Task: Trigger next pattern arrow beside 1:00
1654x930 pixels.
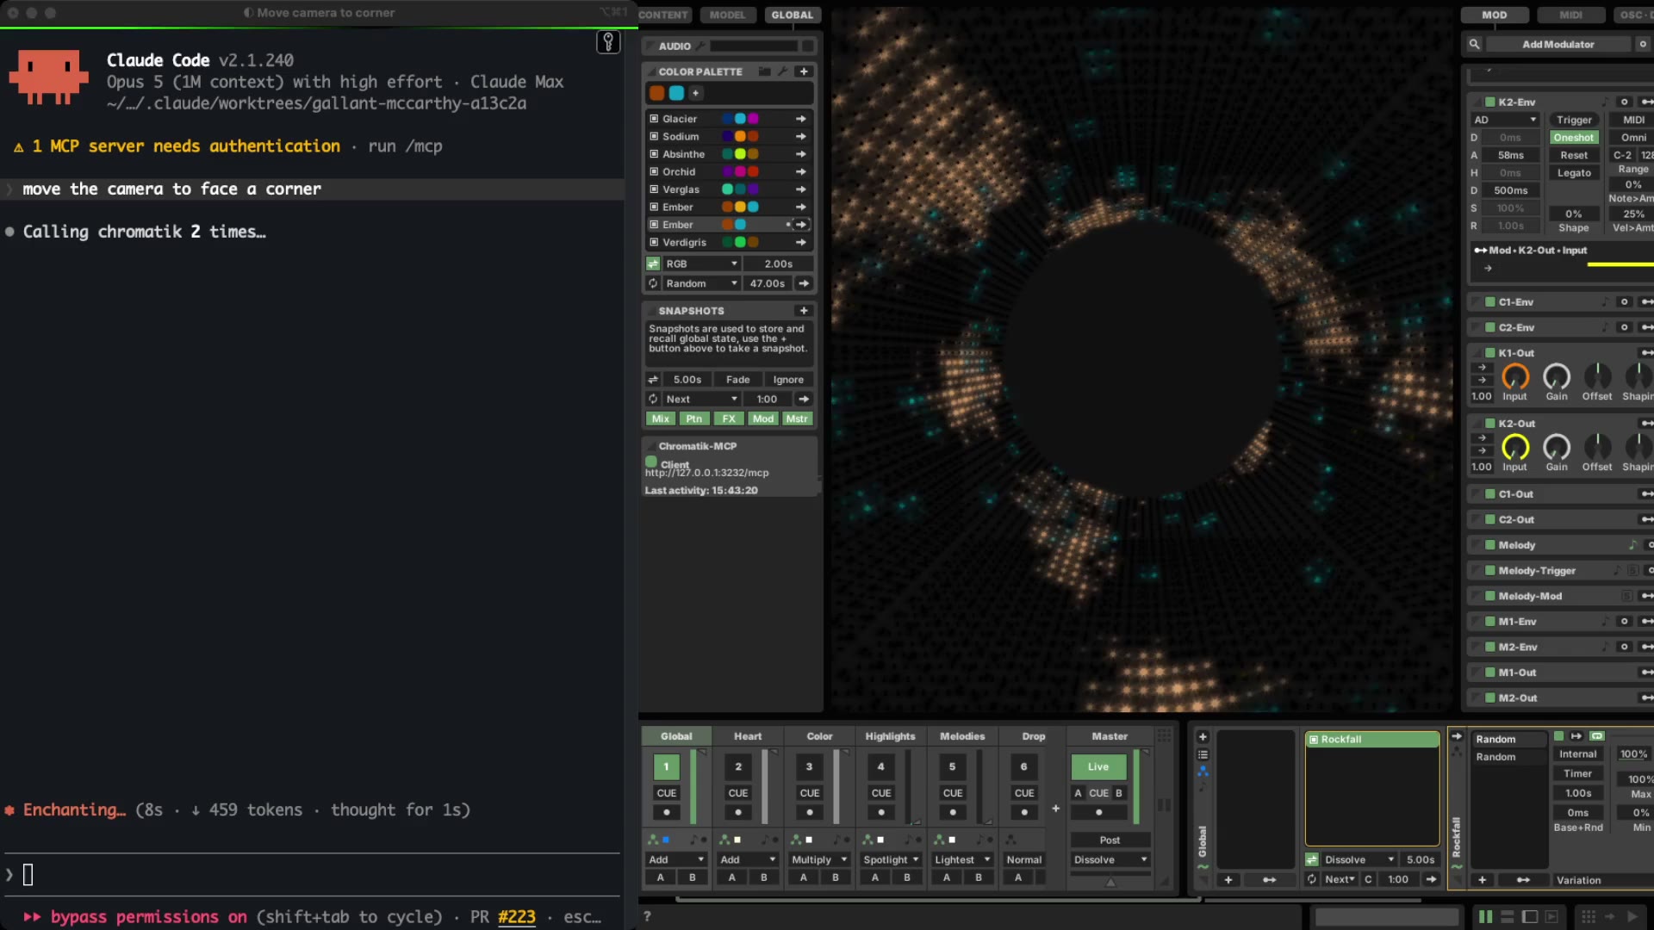Action: pyautogui.click(x=1431, y=880)
